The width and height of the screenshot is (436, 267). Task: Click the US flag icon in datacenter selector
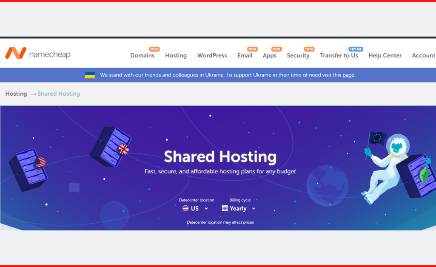[x=185, y=208]
